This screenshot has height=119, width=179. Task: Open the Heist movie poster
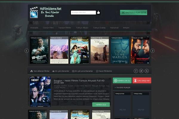click(x=40, y=92)
